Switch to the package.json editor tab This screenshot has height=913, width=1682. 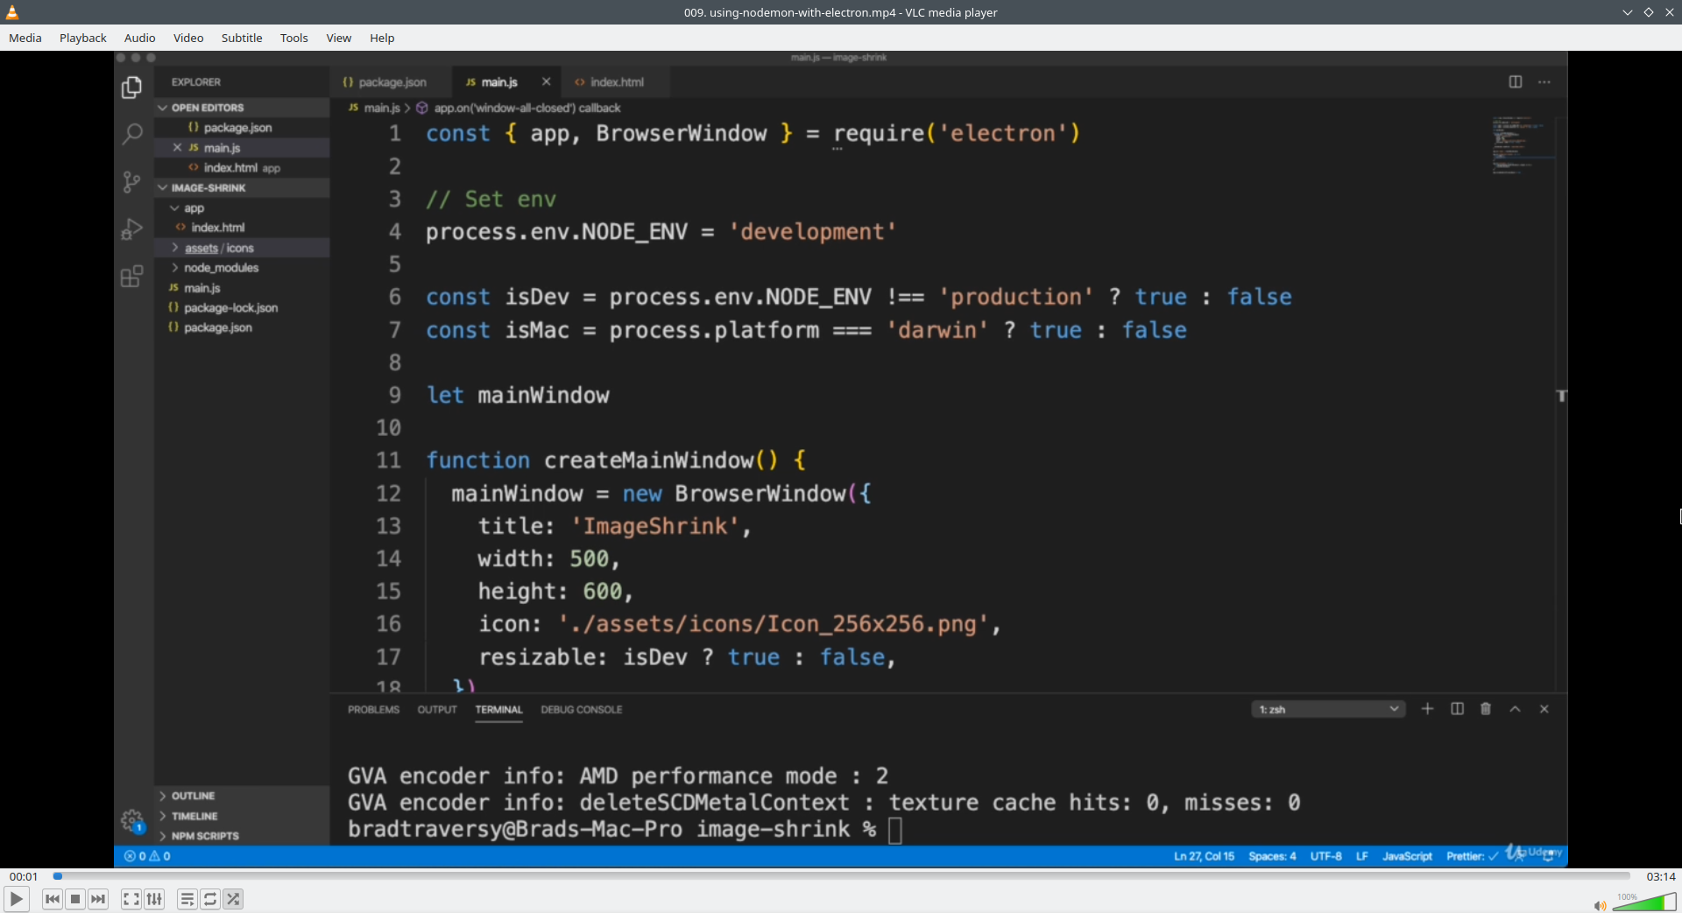coord(392,82)
